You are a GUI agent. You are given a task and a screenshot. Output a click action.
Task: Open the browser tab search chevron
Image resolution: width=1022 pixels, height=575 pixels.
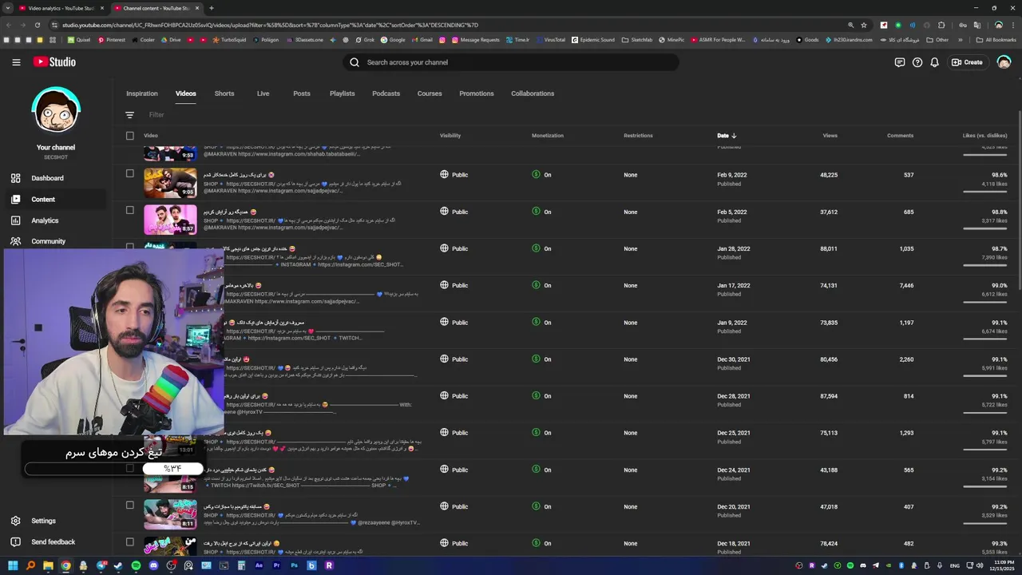pos(7,8)
